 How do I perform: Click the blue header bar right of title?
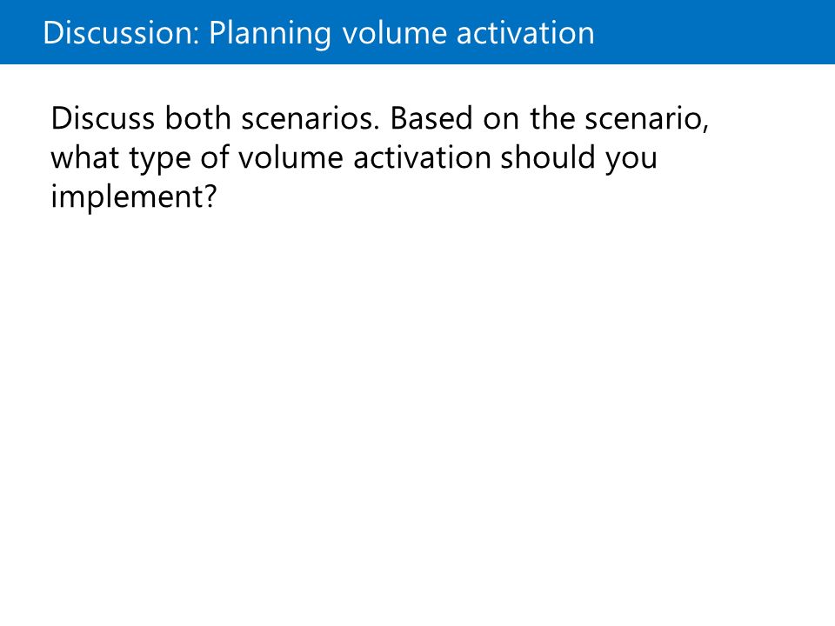(713, 32)
